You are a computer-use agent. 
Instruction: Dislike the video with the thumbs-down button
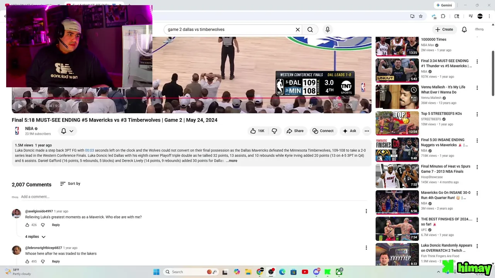[x=274, y=131]
